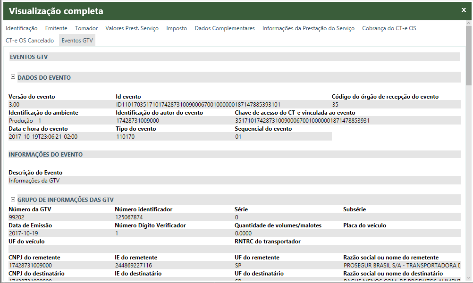Select the Eventos GTV tab
The height and width of the screenshot is (283, 473).
tap(77, 41)
